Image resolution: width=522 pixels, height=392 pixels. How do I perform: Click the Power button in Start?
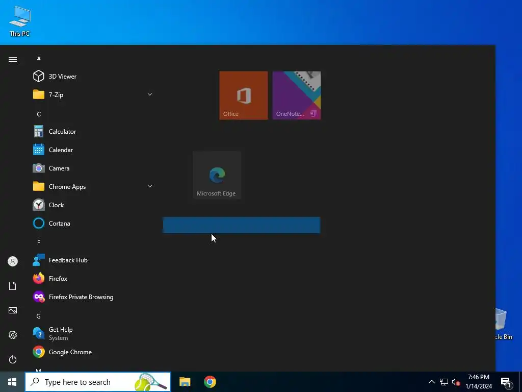[x=13, y=359]
